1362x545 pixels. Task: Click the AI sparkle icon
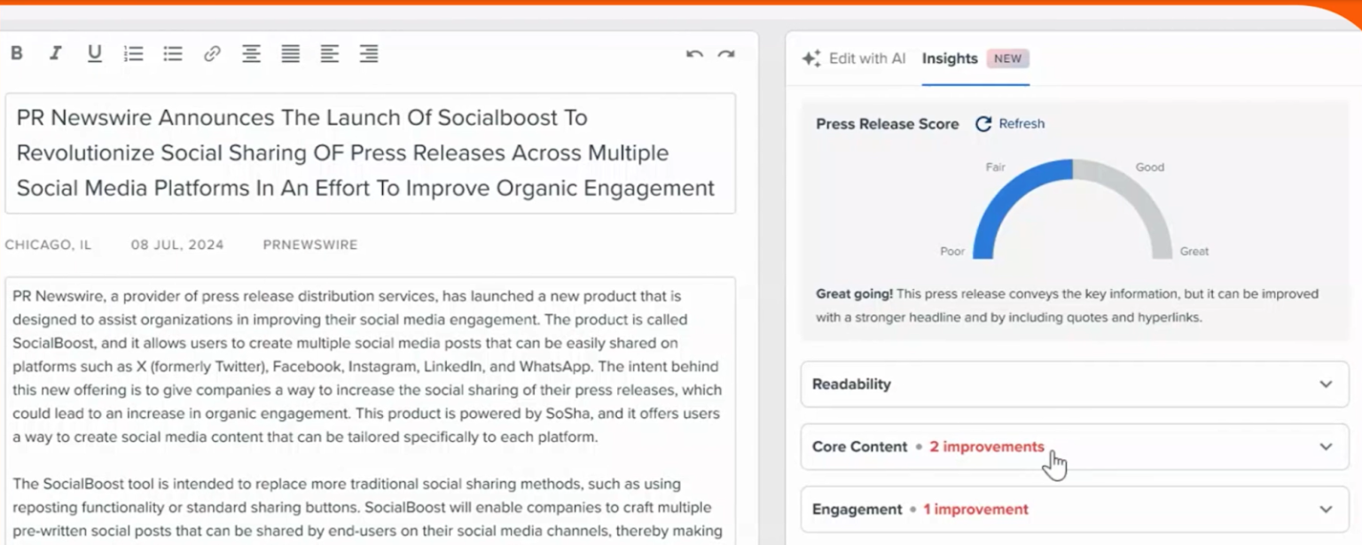811,58
